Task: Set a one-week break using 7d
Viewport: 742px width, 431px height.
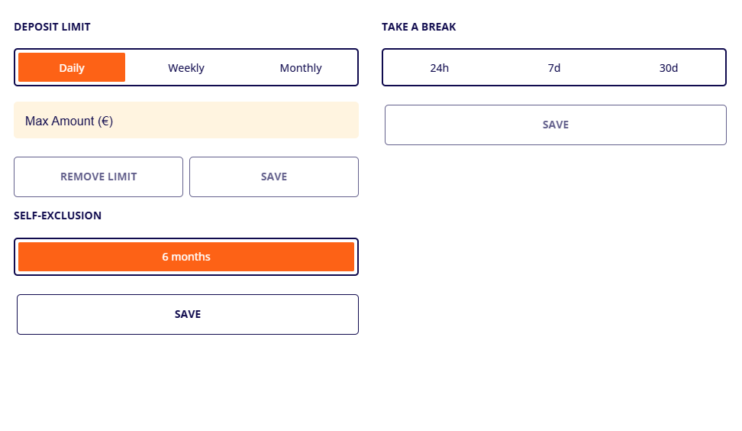Action: (554, 67)
